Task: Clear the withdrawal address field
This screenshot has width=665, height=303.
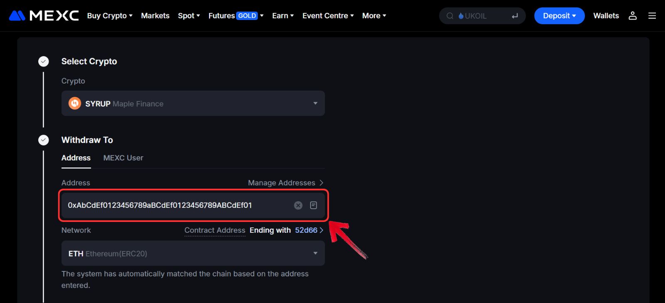Action: click(298, 205)
